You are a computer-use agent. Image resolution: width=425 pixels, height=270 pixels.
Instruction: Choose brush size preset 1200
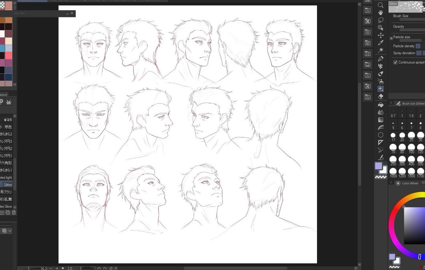point(402,173)
